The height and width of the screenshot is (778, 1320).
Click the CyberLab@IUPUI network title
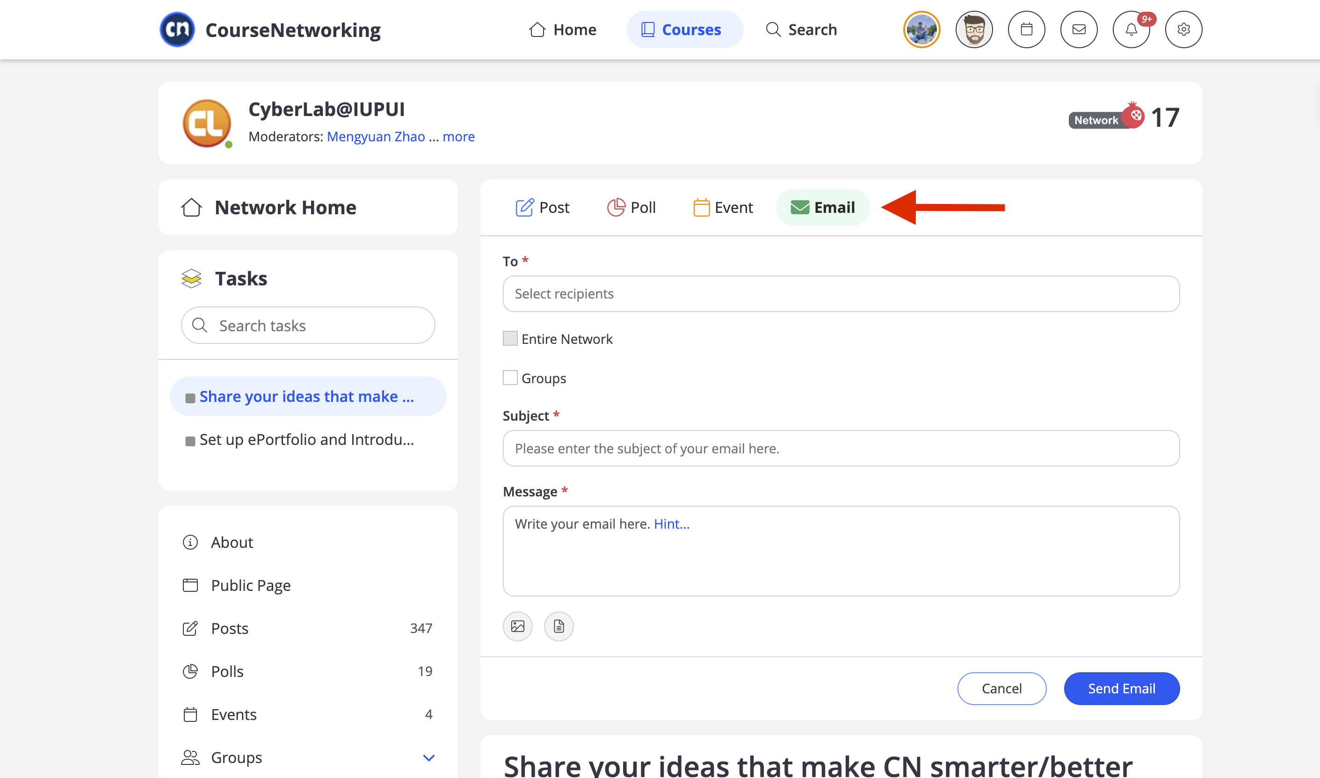(326, 109)
